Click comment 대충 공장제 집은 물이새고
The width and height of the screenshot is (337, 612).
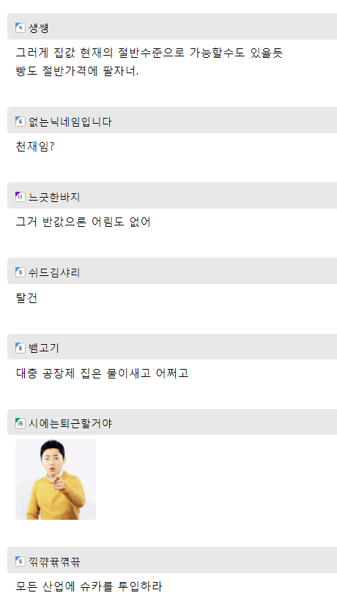[x=102, y=373]
